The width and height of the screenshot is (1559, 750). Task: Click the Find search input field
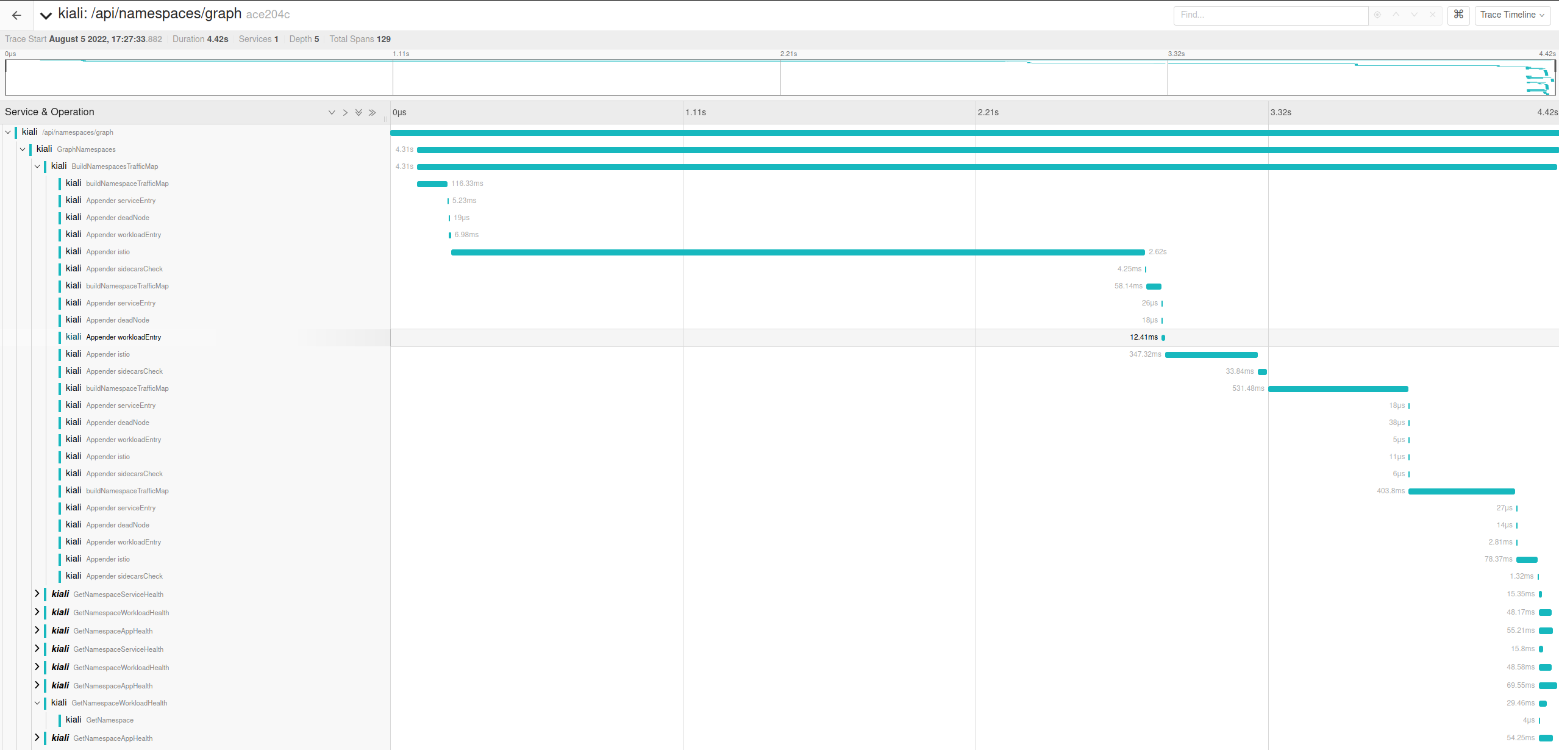coord(1271,15)
